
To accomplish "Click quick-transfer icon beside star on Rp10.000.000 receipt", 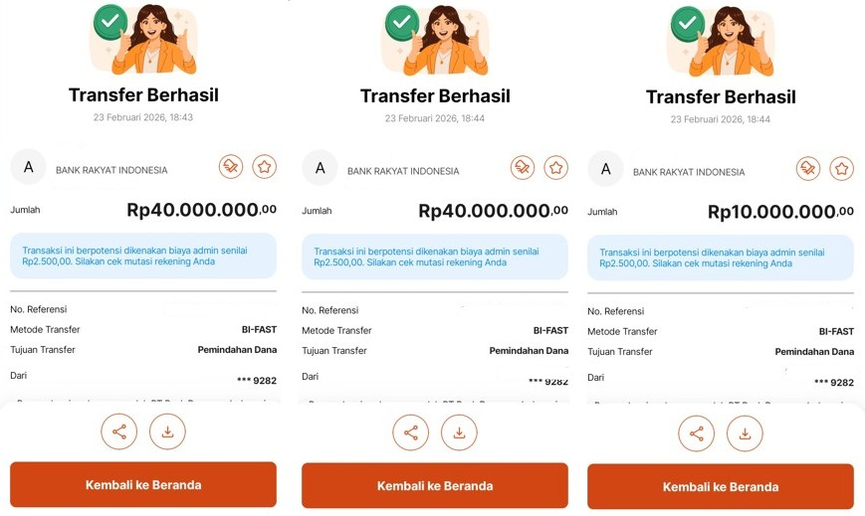I will tap(808, 169).
